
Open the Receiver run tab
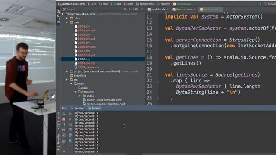(78, 108)
